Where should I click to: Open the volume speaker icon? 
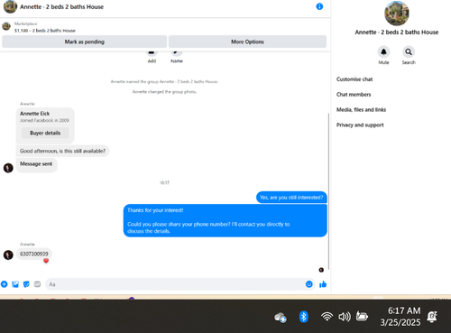345,317
